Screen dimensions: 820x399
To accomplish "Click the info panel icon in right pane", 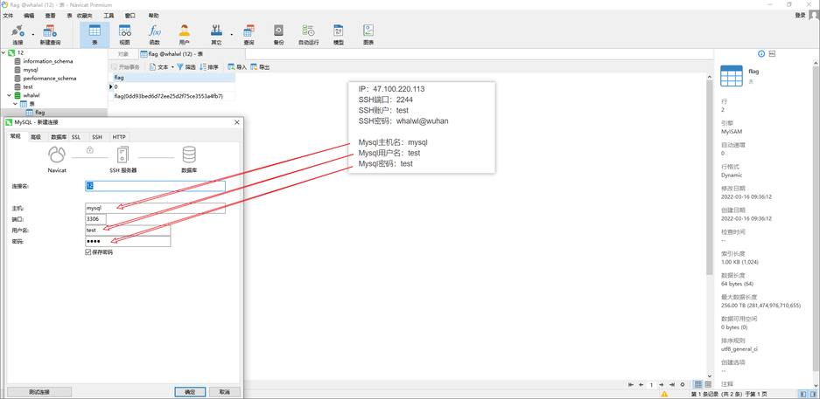I will click(x=761, y=54).
